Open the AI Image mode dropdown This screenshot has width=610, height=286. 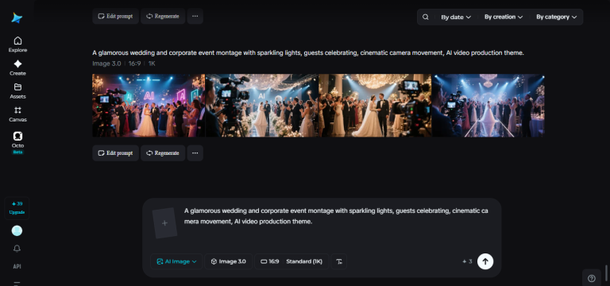click(x=176, y=261)
